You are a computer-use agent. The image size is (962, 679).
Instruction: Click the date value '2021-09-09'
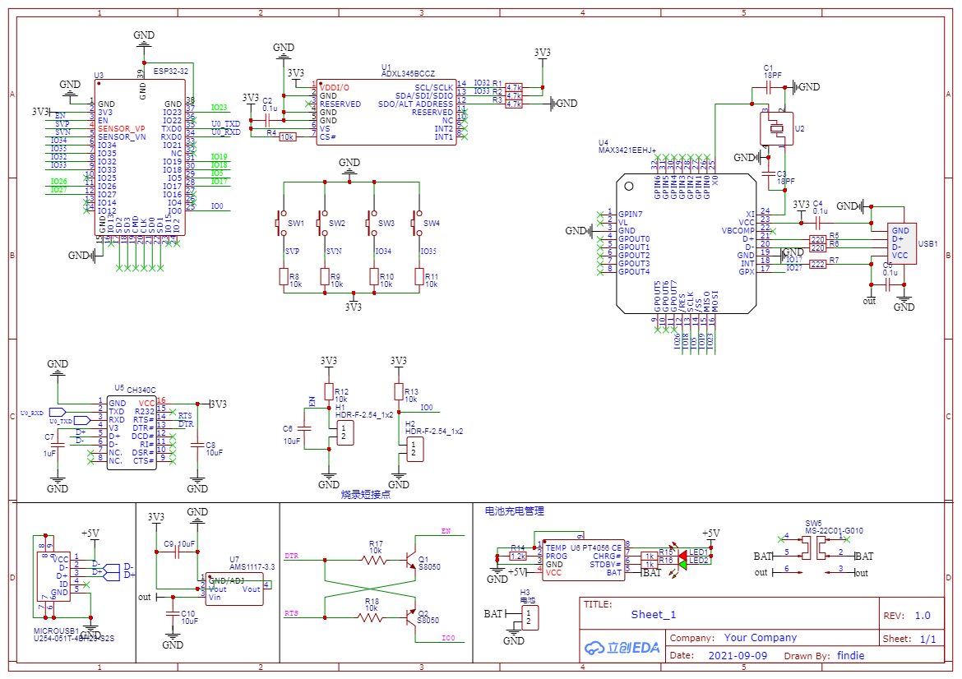point(738,656)
